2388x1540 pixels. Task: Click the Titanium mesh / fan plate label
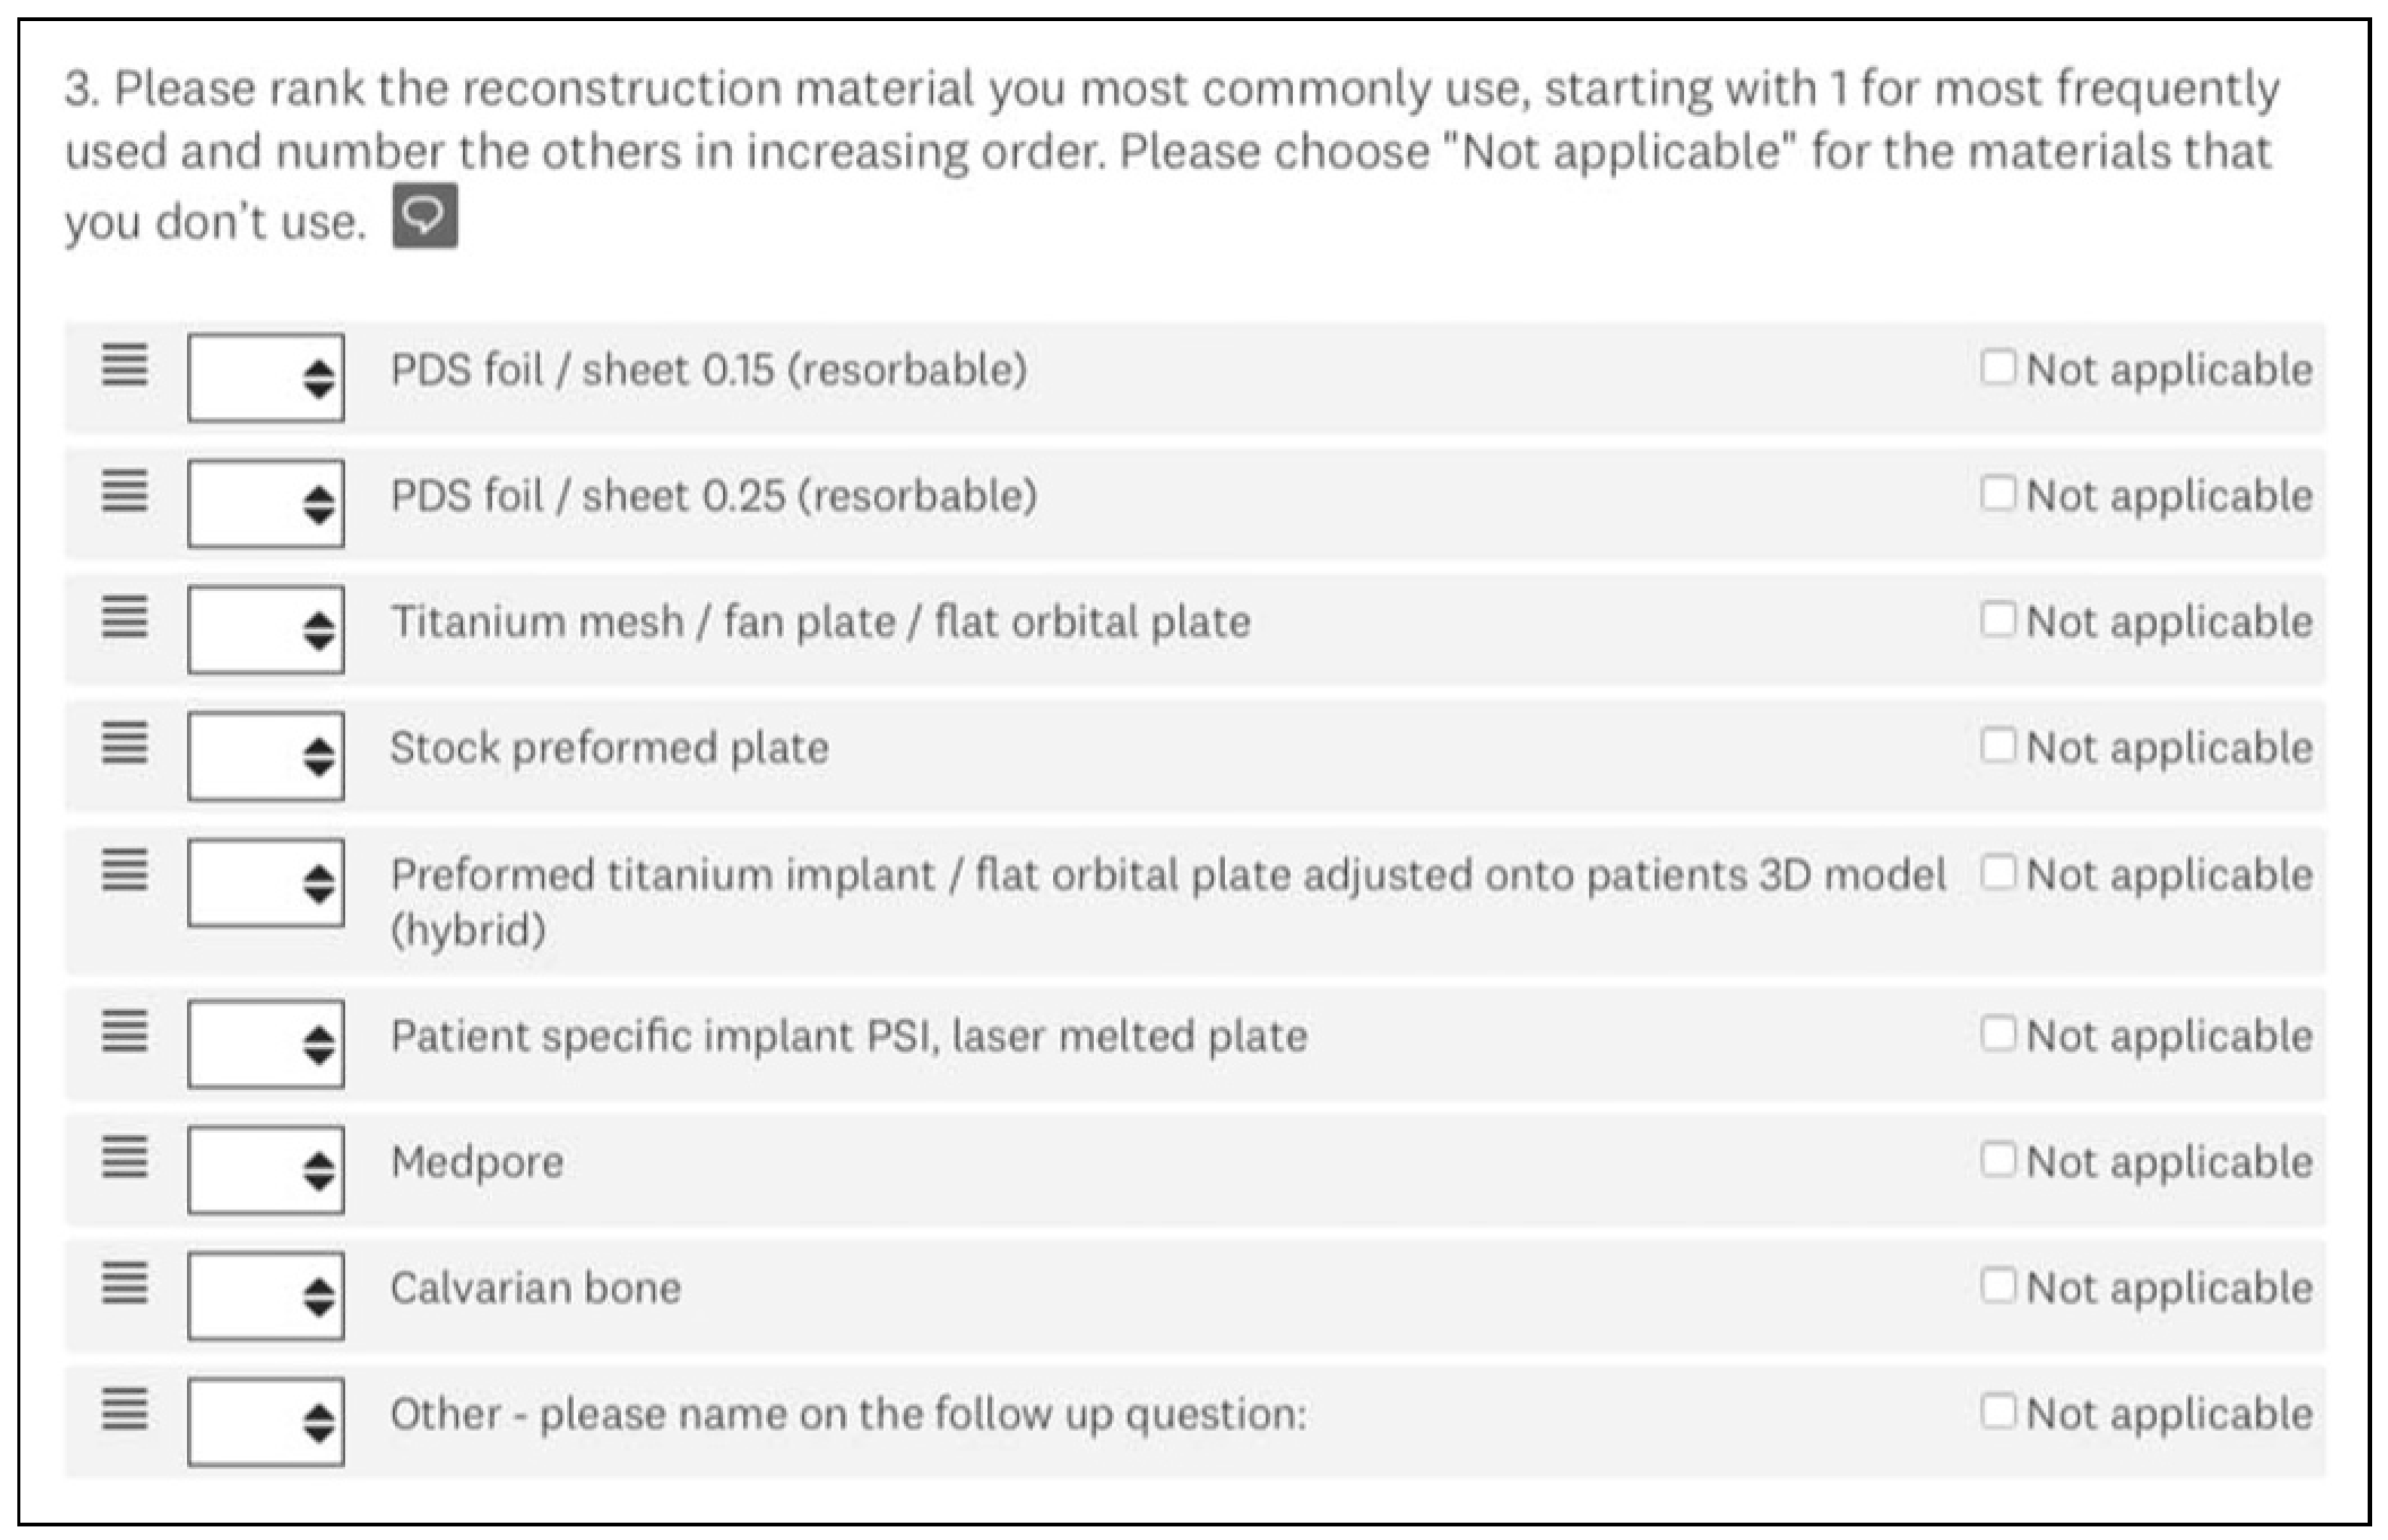click(820, 622)
